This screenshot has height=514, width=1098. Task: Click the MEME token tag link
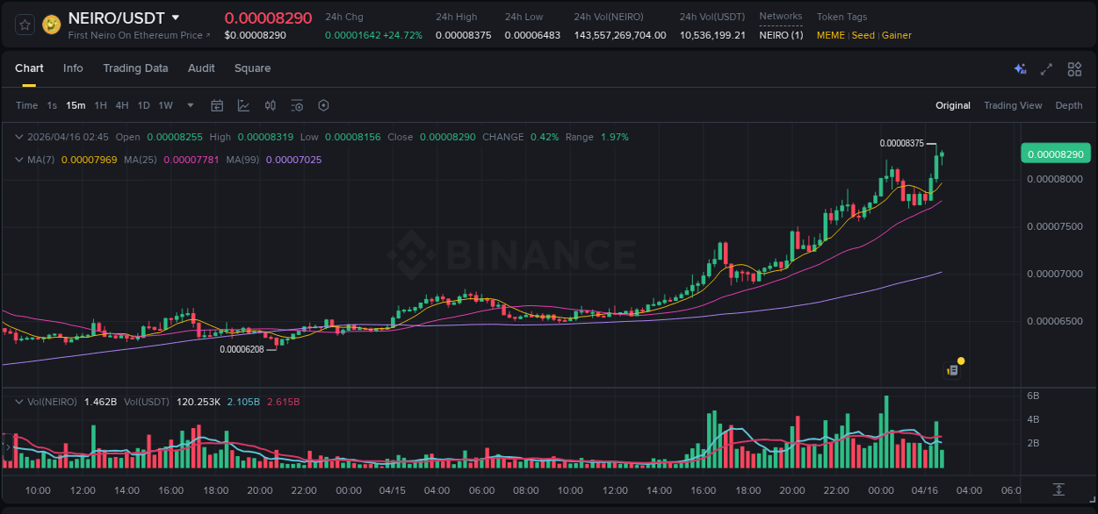(x=830, y=35)
